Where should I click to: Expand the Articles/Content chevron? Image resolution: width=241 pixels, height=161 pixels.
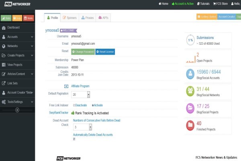click(32, 74)
